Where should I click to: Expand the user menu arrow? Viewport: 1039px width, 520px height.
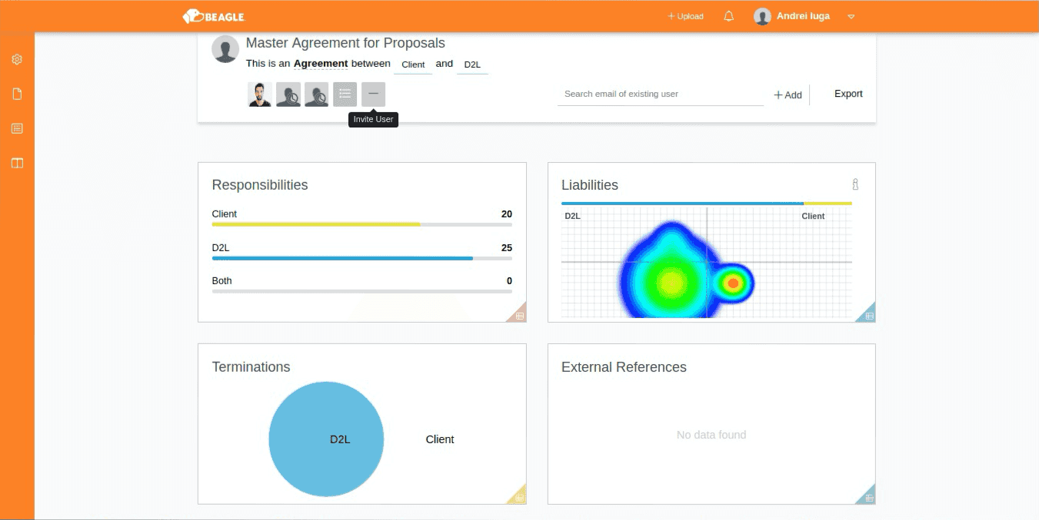point(851,16)
